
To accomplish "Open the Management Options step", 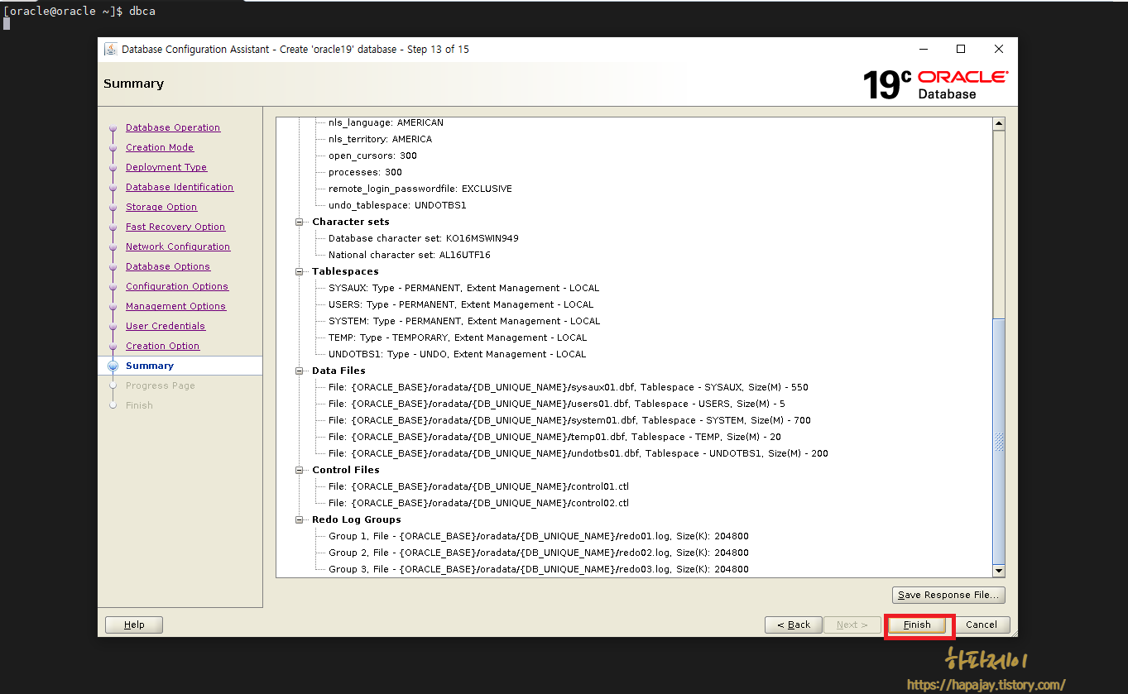I will coord(175,306).
